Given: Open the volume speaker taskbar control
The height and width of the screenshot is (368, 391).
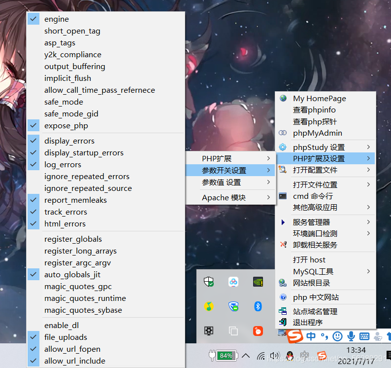Looking at the screenshot, I should coord(275,356).
